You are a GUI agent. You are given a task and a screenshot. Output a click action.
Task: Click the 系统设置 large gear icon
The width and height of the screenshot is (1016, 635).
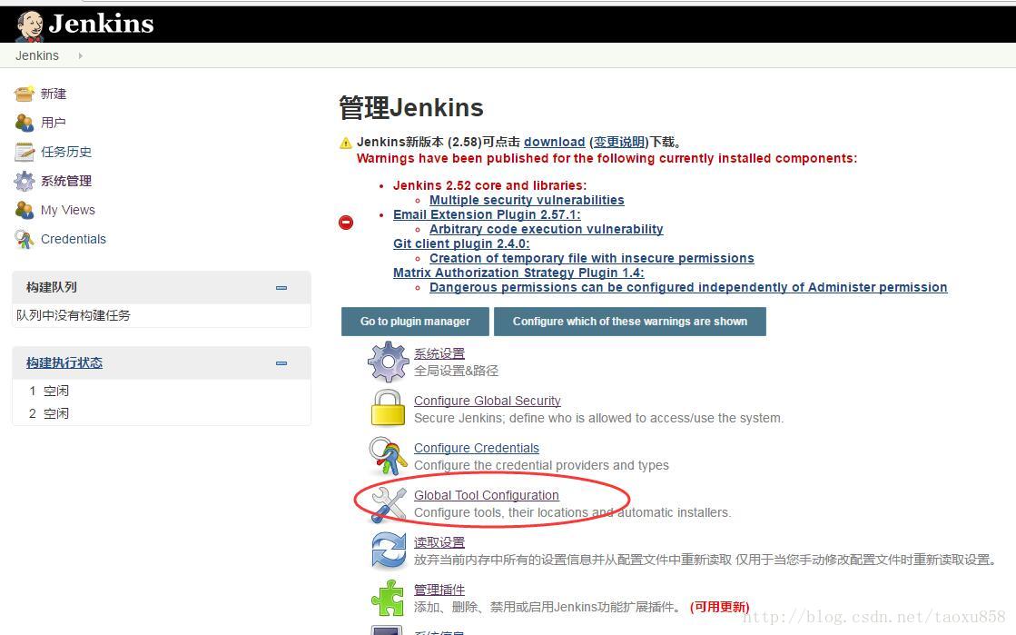point(388,362)
